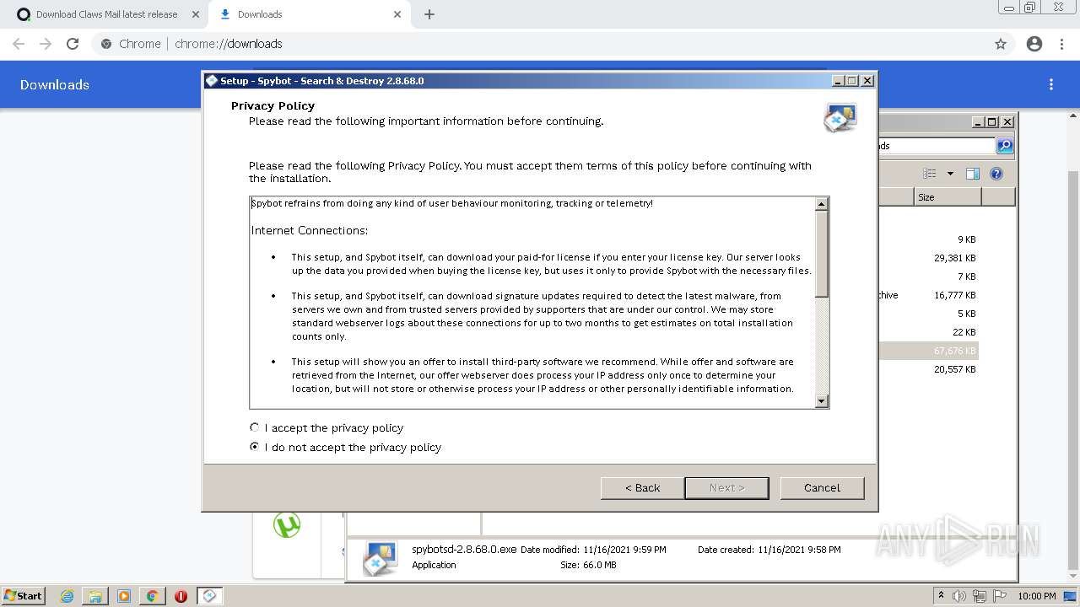Cancel the Spybot setup
Screen dimensions: 1080x607
(822, 488)
